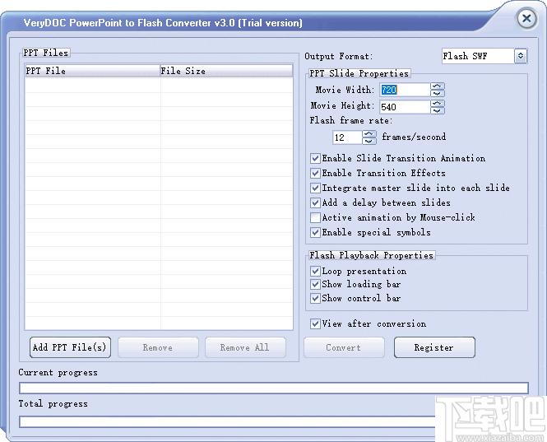The image size is (547, 442).
Task: Uncheck View after conversion
Action: click(315, 324)
